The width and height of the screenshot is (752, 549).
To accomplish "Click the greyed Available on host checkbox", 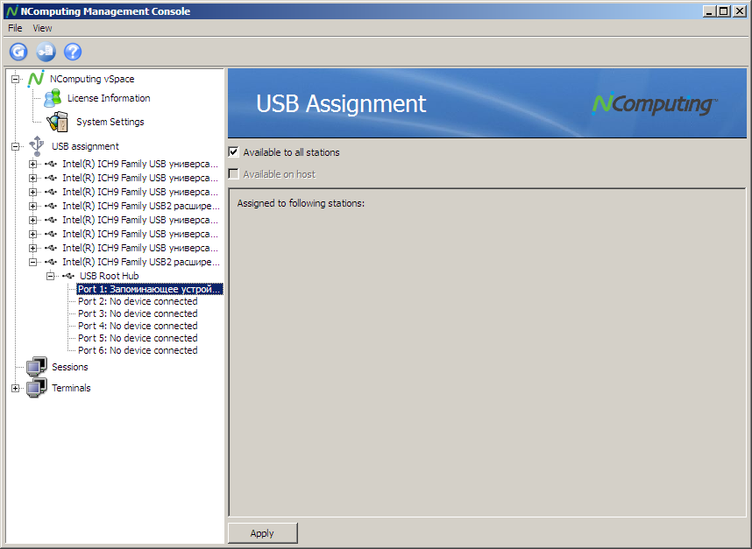I will pyautogui.click(x=233, y=174).
